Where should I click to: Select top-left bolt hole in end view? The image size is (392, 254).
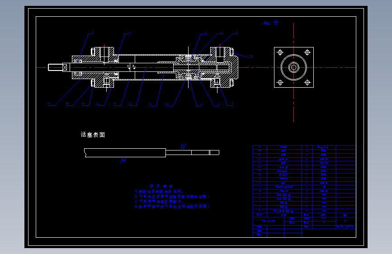click(280, 52)
